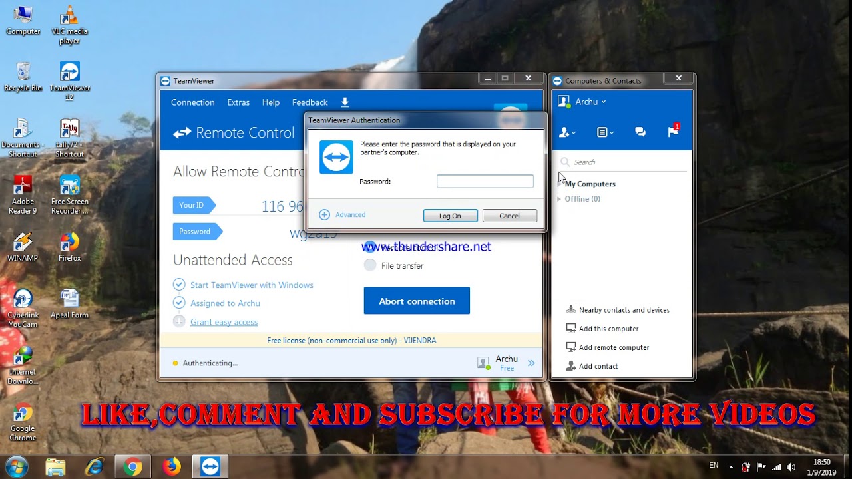Open the Internet Download Manager desktop icon
The image size is (852, 479).
coord(23,365)
